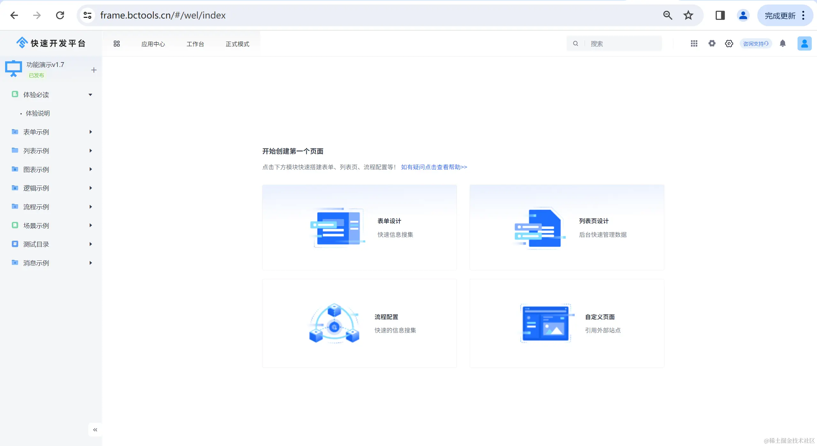This screenshot has height=446, width=817.
Task: Click the 搜索 input field
Action: [x=623, y=43]
